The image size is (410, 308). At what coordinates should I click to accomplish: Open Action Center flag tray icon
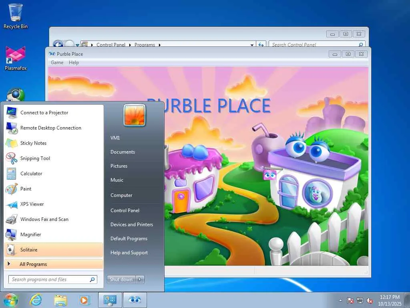pyautogui.click(x=350, y=300)
